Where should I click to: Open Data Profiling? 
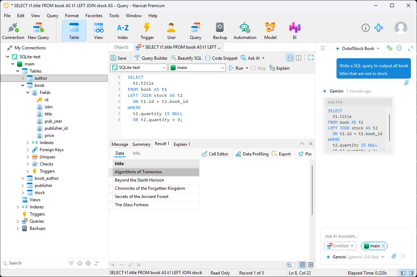(x=252, y=154)
